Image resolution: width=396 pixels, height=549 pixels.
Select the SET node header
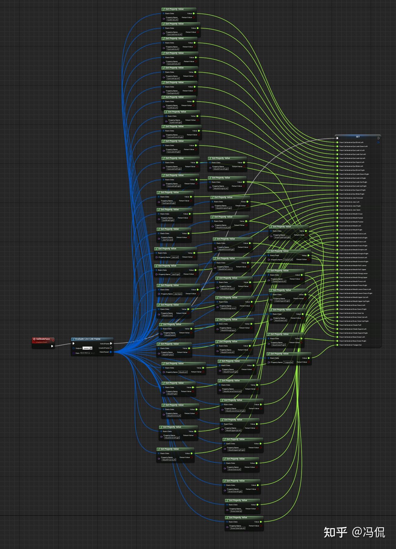pyautogui.click(x=358, y=137)
